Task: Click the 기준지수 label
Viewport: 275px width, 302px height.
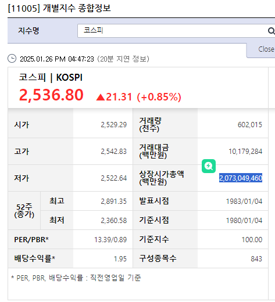Action: click(x=154, y=239)
